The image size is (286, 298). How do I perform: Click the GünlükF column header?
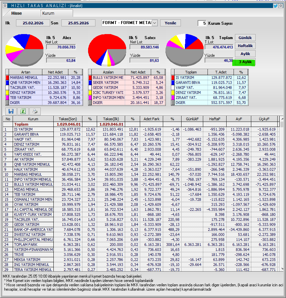[x=192, y=119]
